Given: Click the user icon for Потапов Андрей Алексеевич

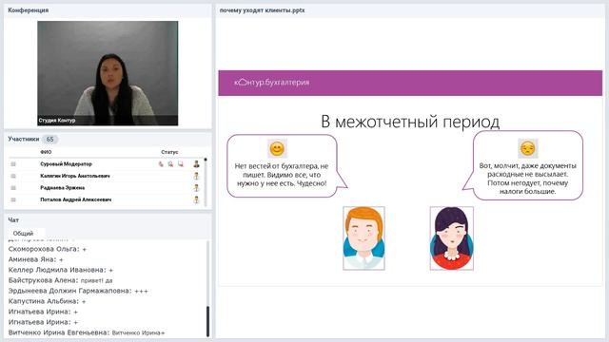Looking at the screenshot, I should 196,199.
